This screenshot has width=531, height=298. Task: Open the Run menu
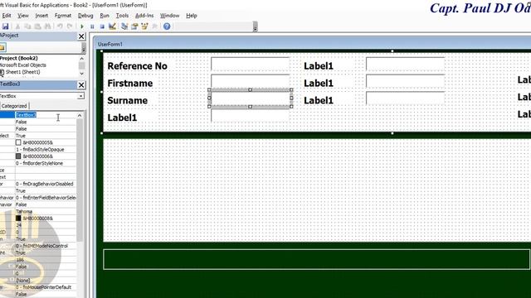pos(105,16)
